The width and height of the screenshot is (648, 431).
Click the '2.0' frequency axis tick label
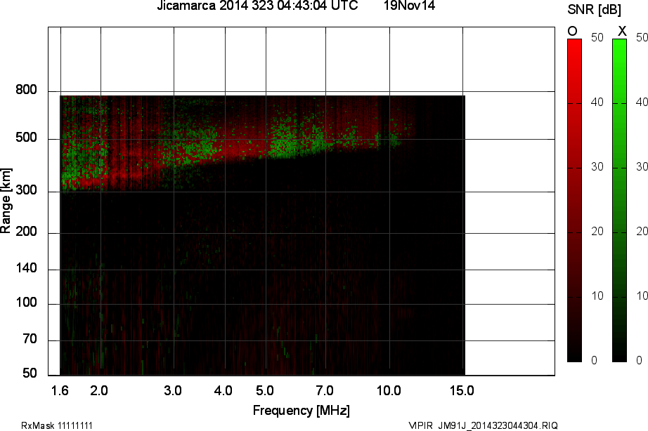[99, 390]
